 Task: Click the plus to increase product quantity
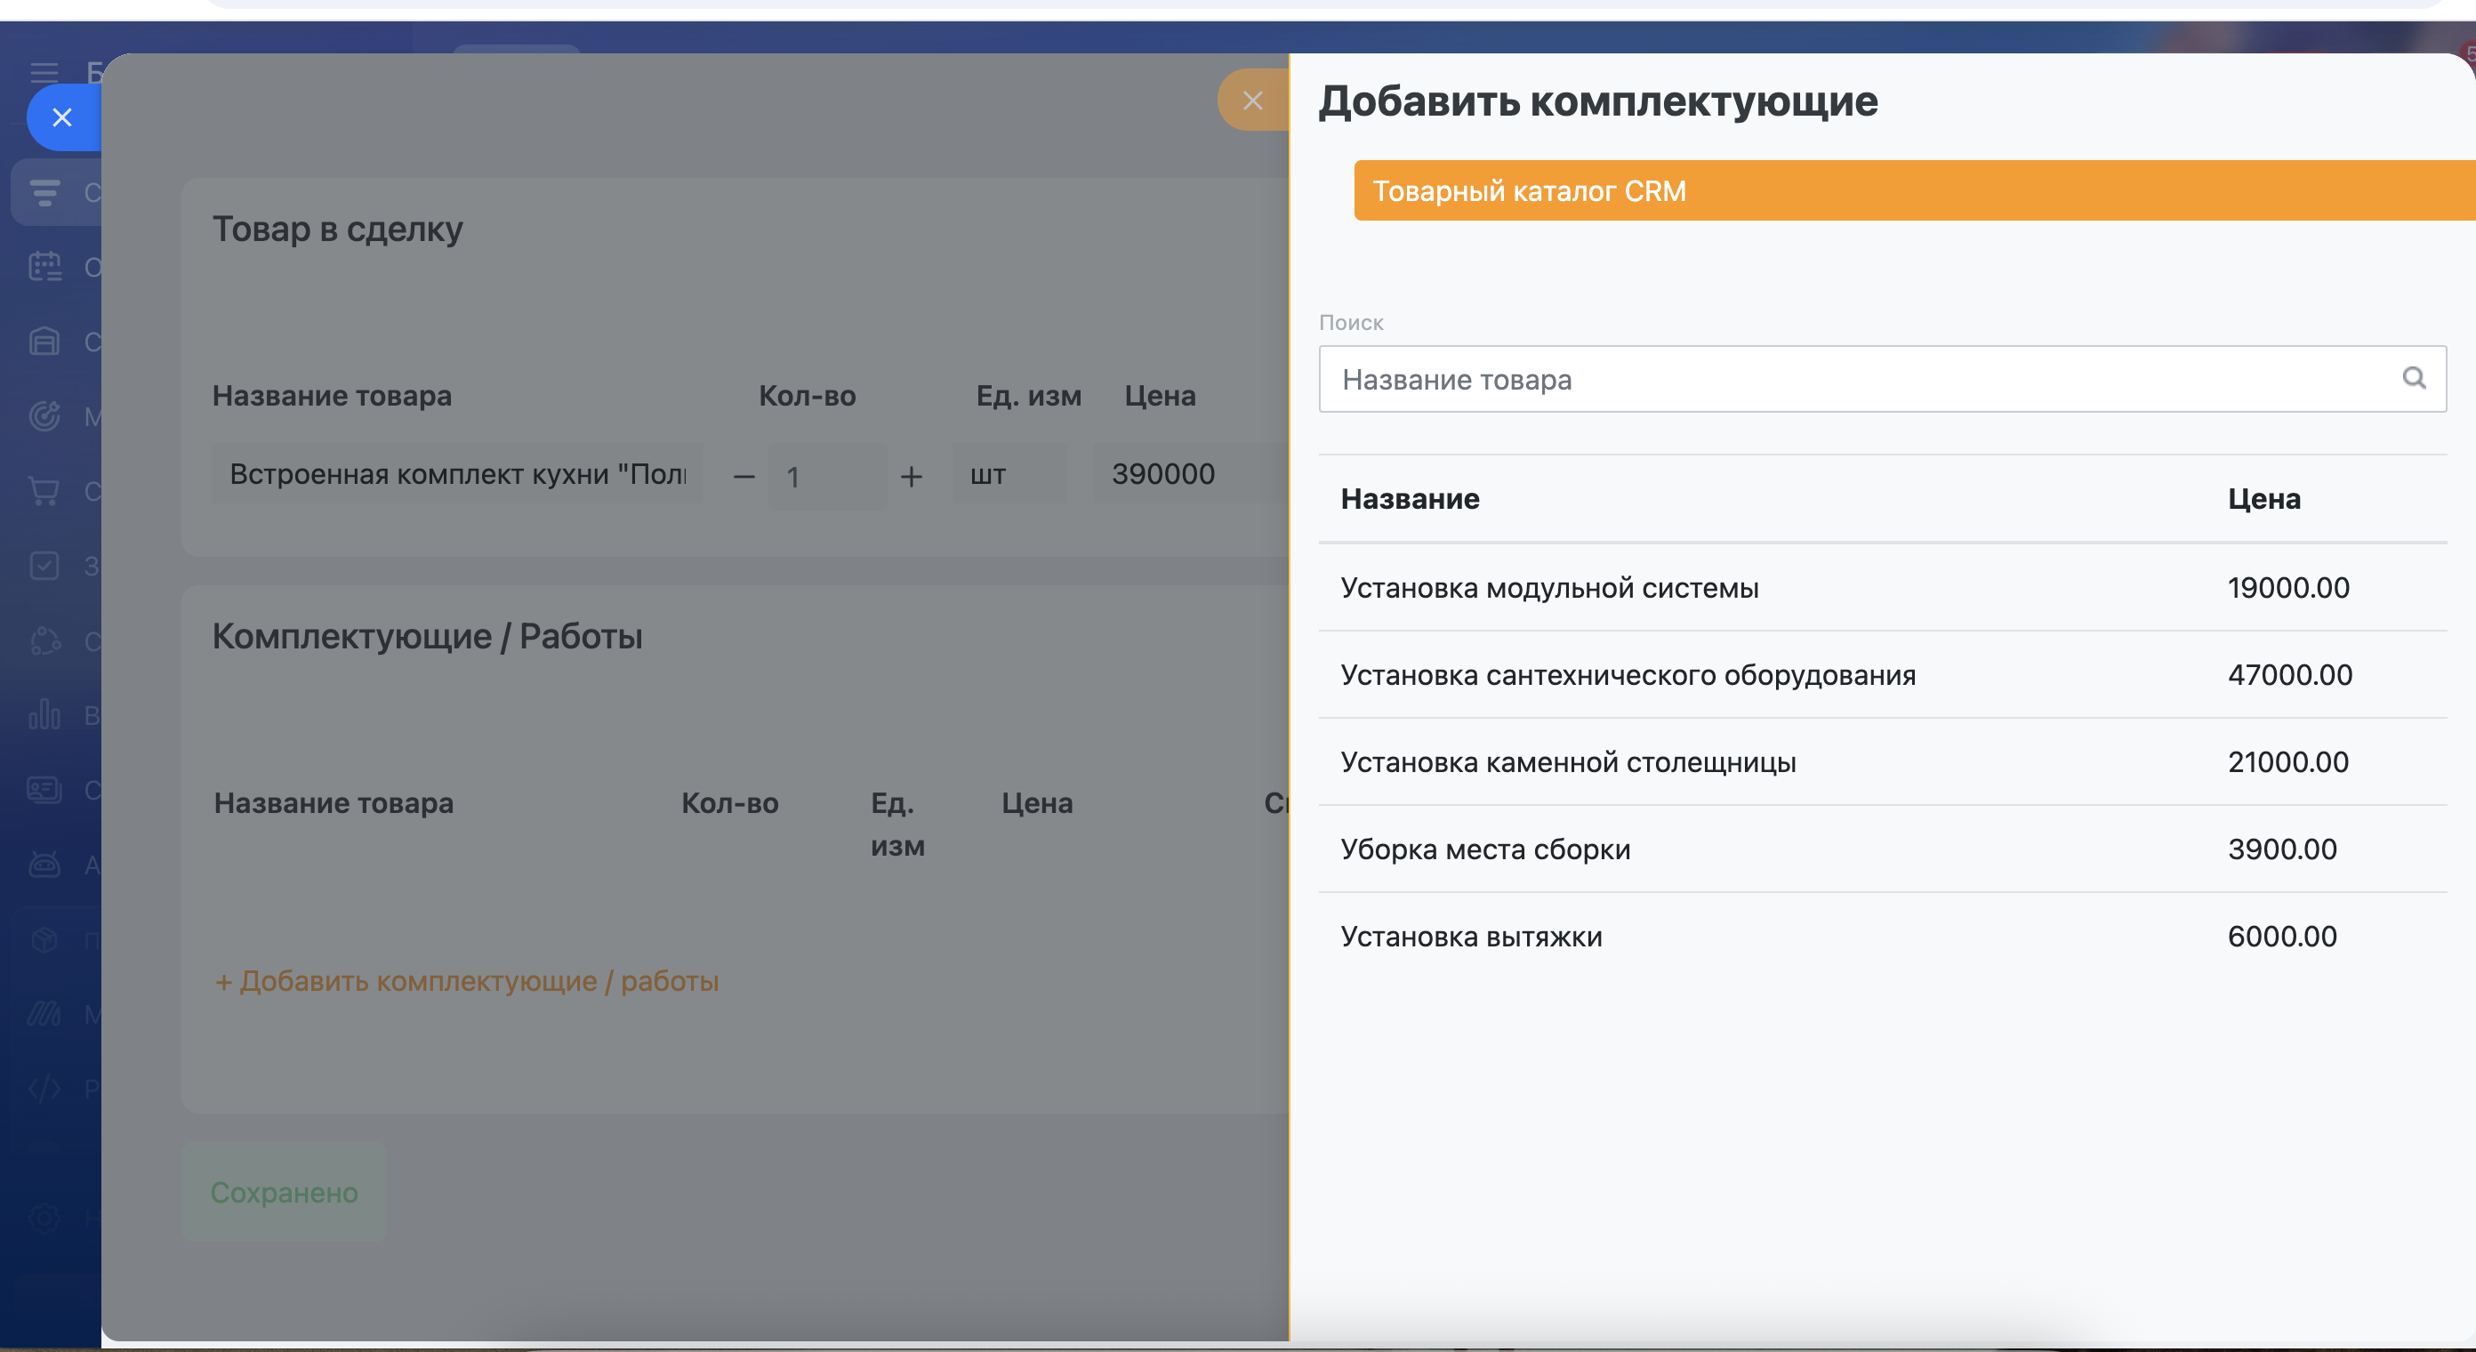(910, 475)
